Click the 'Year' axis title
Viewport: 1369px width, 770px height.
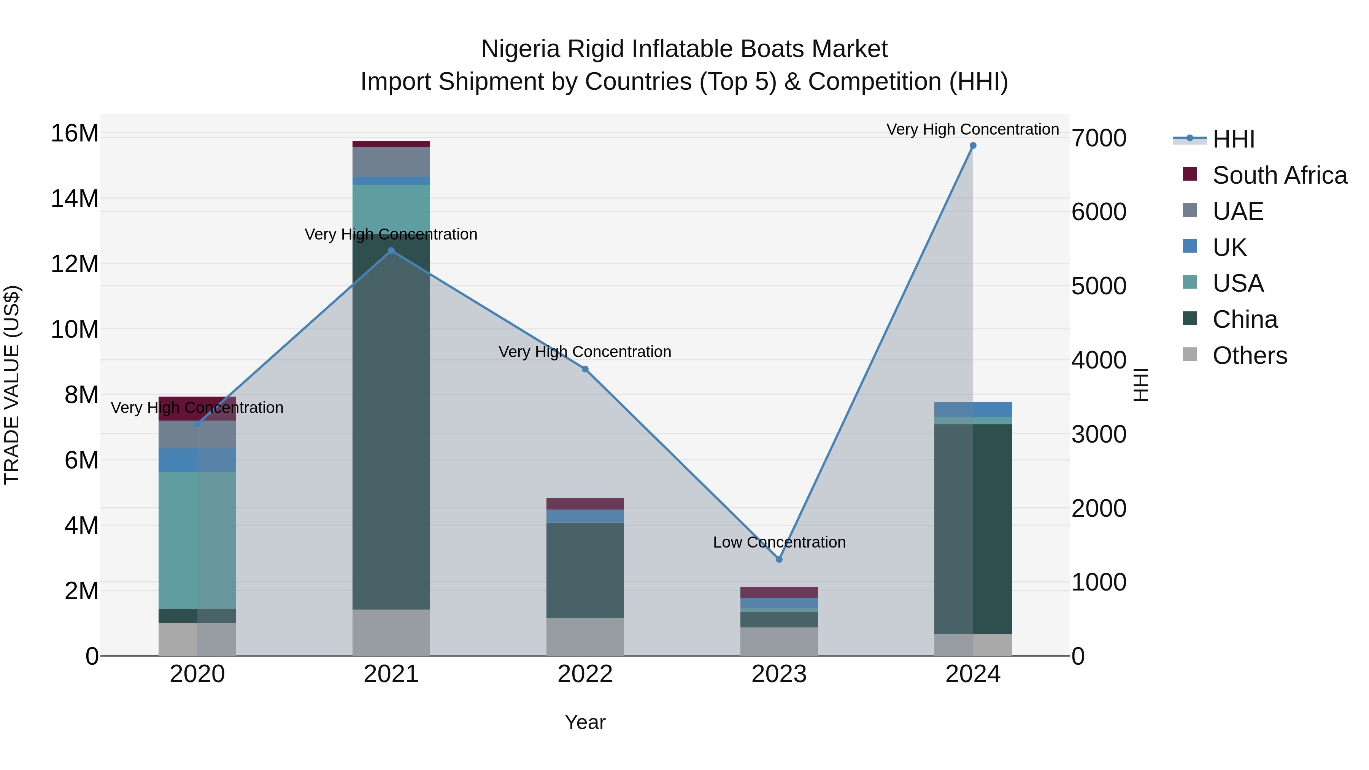(x=585, y=723)
